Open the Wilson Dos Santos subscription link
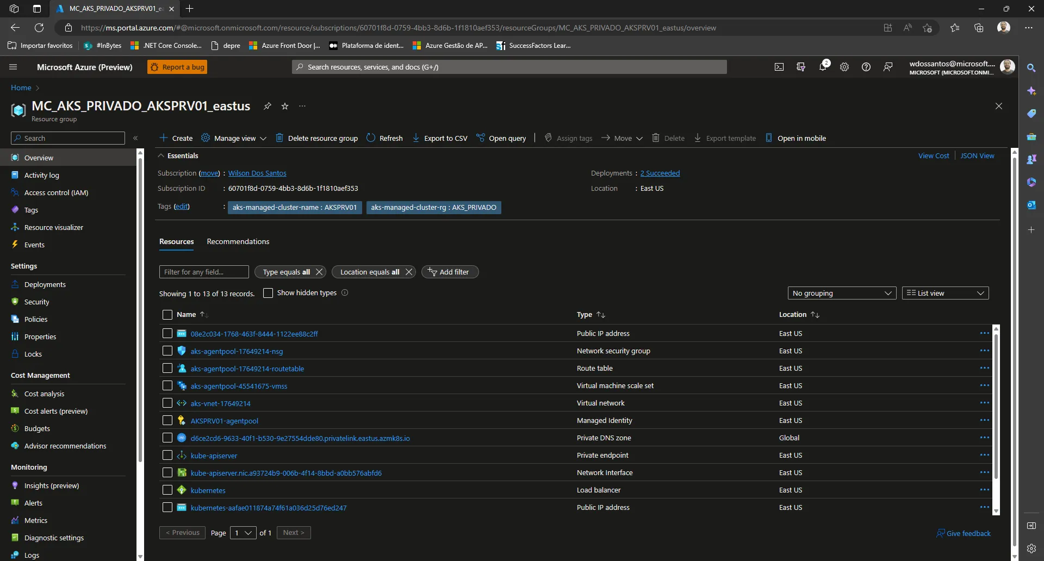Screen dimensions: 1044x561 257,173
